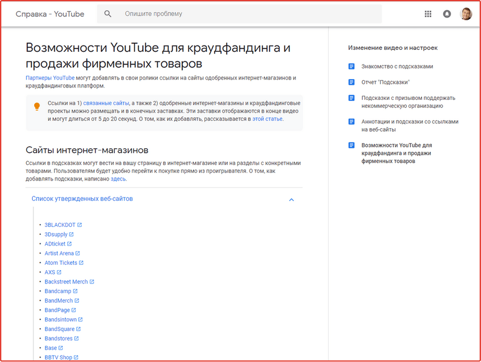Click article icon beside некоммерческую организацию item
Viewport: 481px width, 362px height.
point(352,98)
